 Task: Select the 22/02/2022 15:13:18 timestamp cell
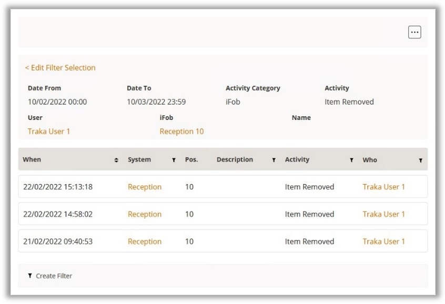58,187
